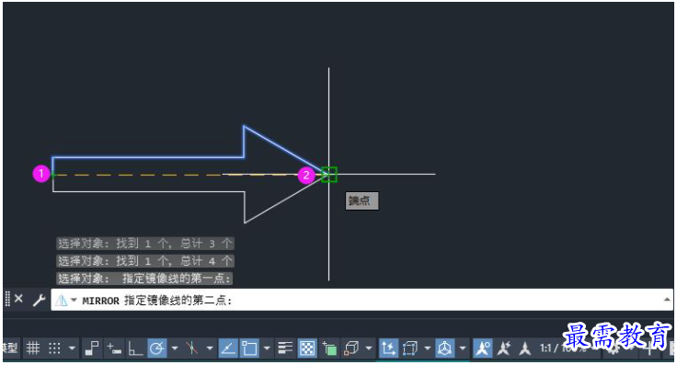Viewport: 677px width, 365px height.
Task: Click history line 总计 4 个
Action: pyautogui.click(x=145, y=260)
